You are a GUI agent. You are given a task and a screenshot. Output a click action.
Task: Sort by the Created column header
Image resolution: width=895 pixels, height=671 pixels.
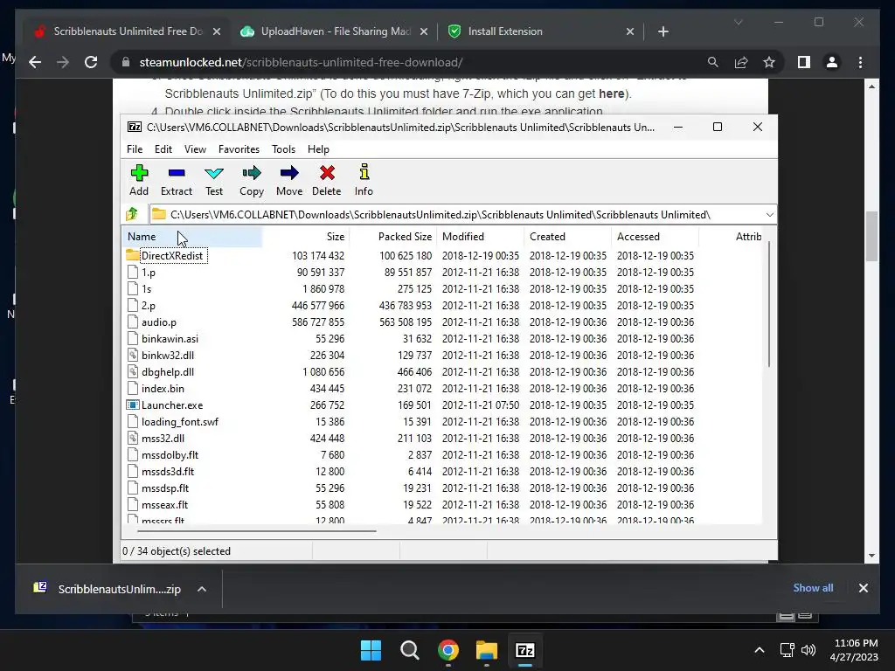[x=568, y=236]
